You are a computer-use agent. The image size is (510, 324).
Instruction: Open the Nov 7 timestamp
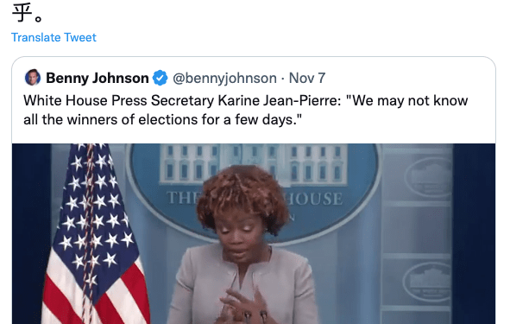[x=307, y=78]
